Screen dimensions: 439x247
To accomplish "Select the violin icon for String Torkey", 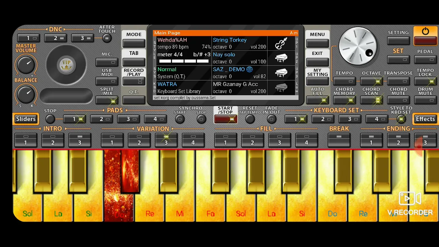I will 281,44.
